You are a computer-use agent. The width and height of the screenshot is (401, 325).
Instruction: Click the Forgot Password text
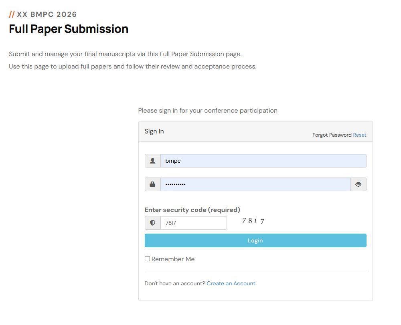(332, 135)
